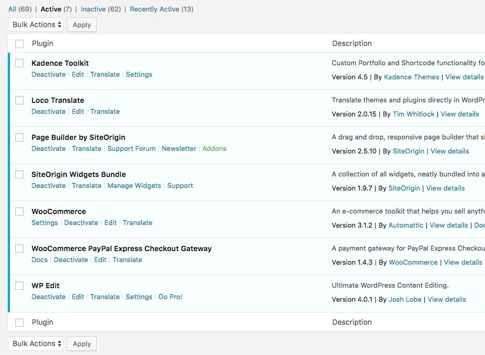Open SiteOrigin author link for Page Builder
The width and height of the screenshot is (485, 355).
[x=408, y=151]
